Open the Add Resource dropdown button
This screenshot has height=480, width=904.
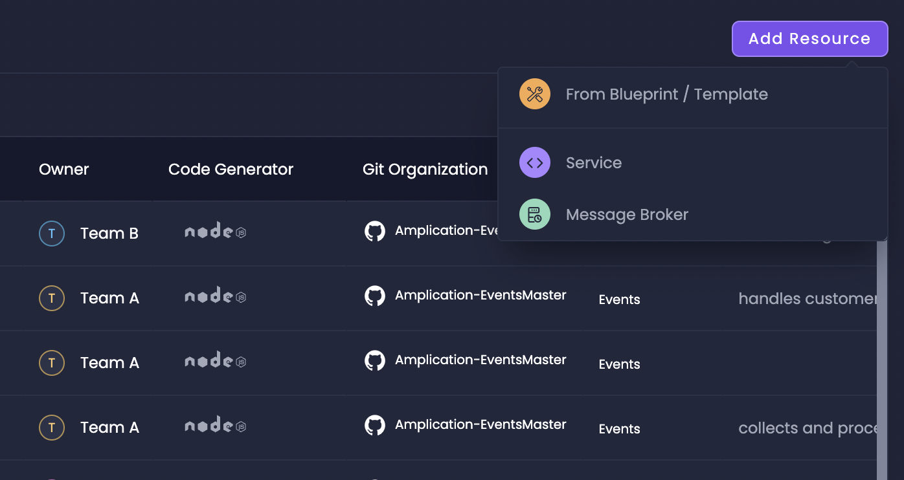[x=809, y=39]
